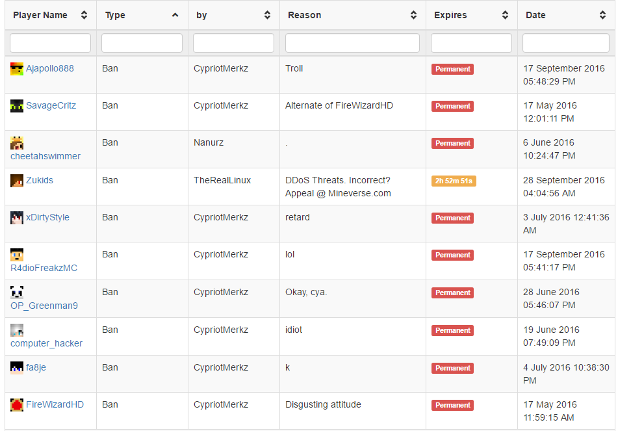This screenshot has height=431, width=618.
Task: Sort table by Reason column header
Action: [x=352, y=15]
